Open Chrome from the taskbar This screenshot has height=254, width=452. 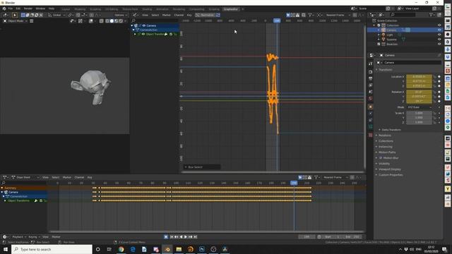[121, 249]
